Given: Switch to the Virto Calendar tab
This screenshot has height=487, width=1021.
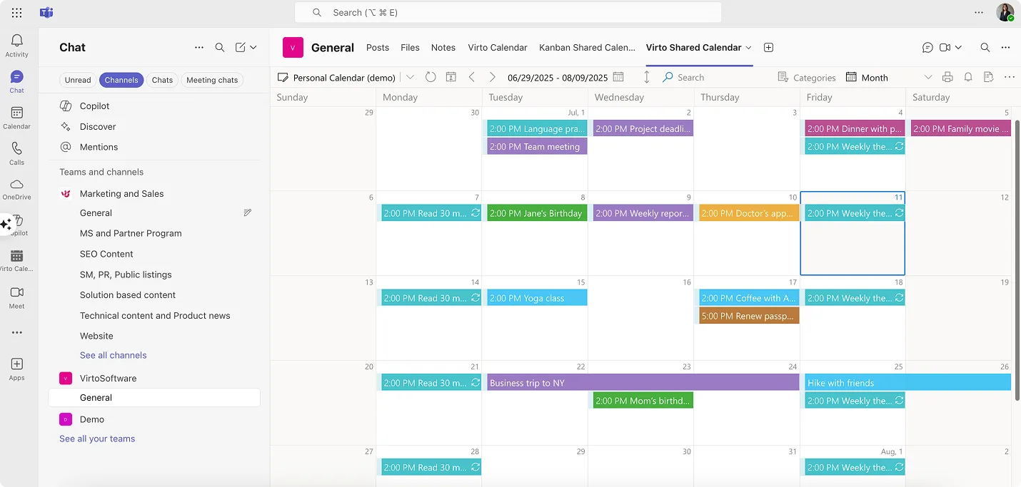Looking at the screenshot, I should click(x=498, y=48).
